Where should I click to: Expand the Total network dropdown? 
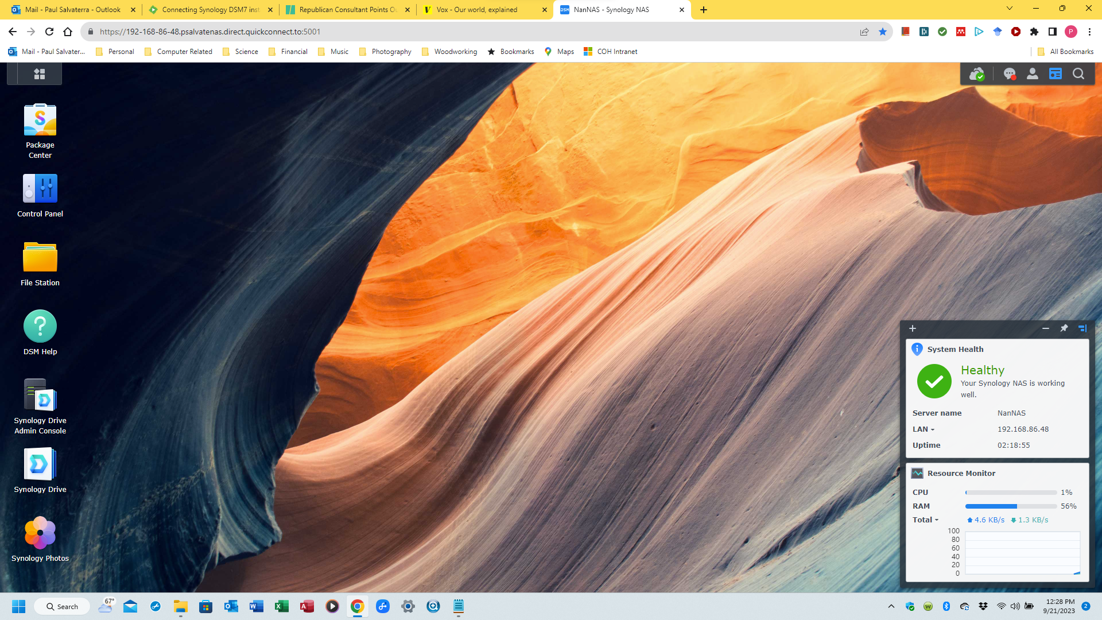click(925, 520)
